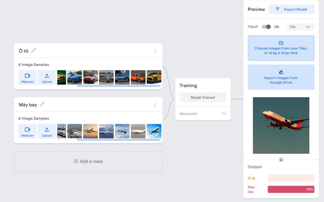Choose images from your files area

point(281,48)
